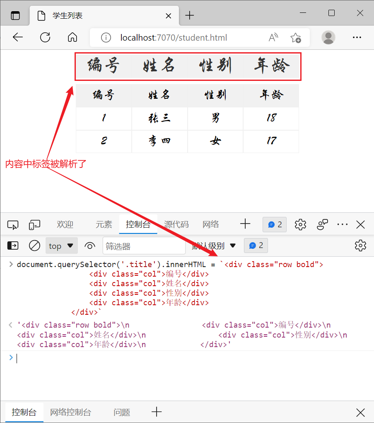View site information icon in address bar
Viewport: 374px width, 423px height.
tap(106, 37)
